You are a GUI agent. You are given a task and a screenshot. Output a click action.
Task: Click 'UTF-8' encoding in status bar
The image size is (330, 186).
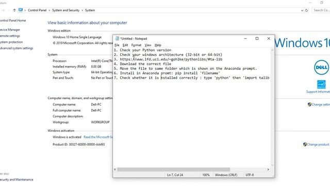coord(250,175)
